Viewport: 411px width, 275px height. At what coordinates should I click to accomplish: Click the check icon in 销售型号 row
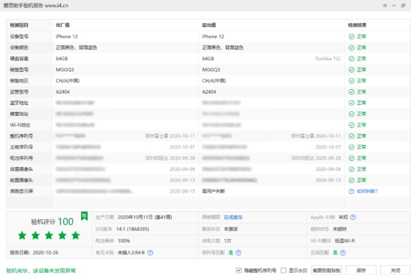352,70
